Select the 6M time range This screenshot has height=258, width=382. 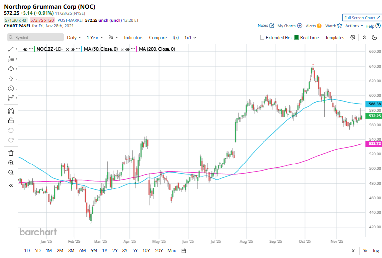82,251
